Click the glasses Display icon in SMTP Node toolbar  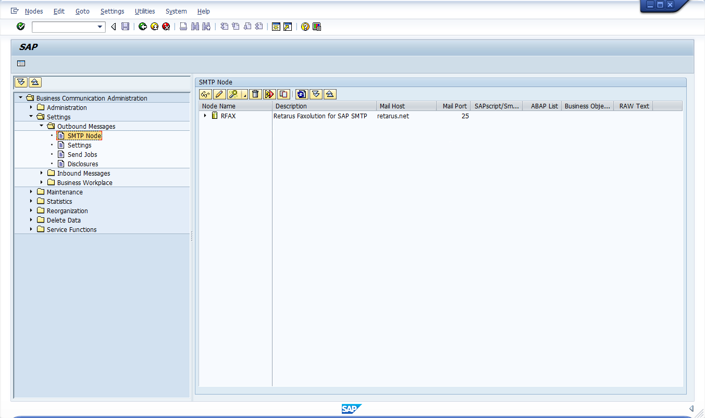205,94
